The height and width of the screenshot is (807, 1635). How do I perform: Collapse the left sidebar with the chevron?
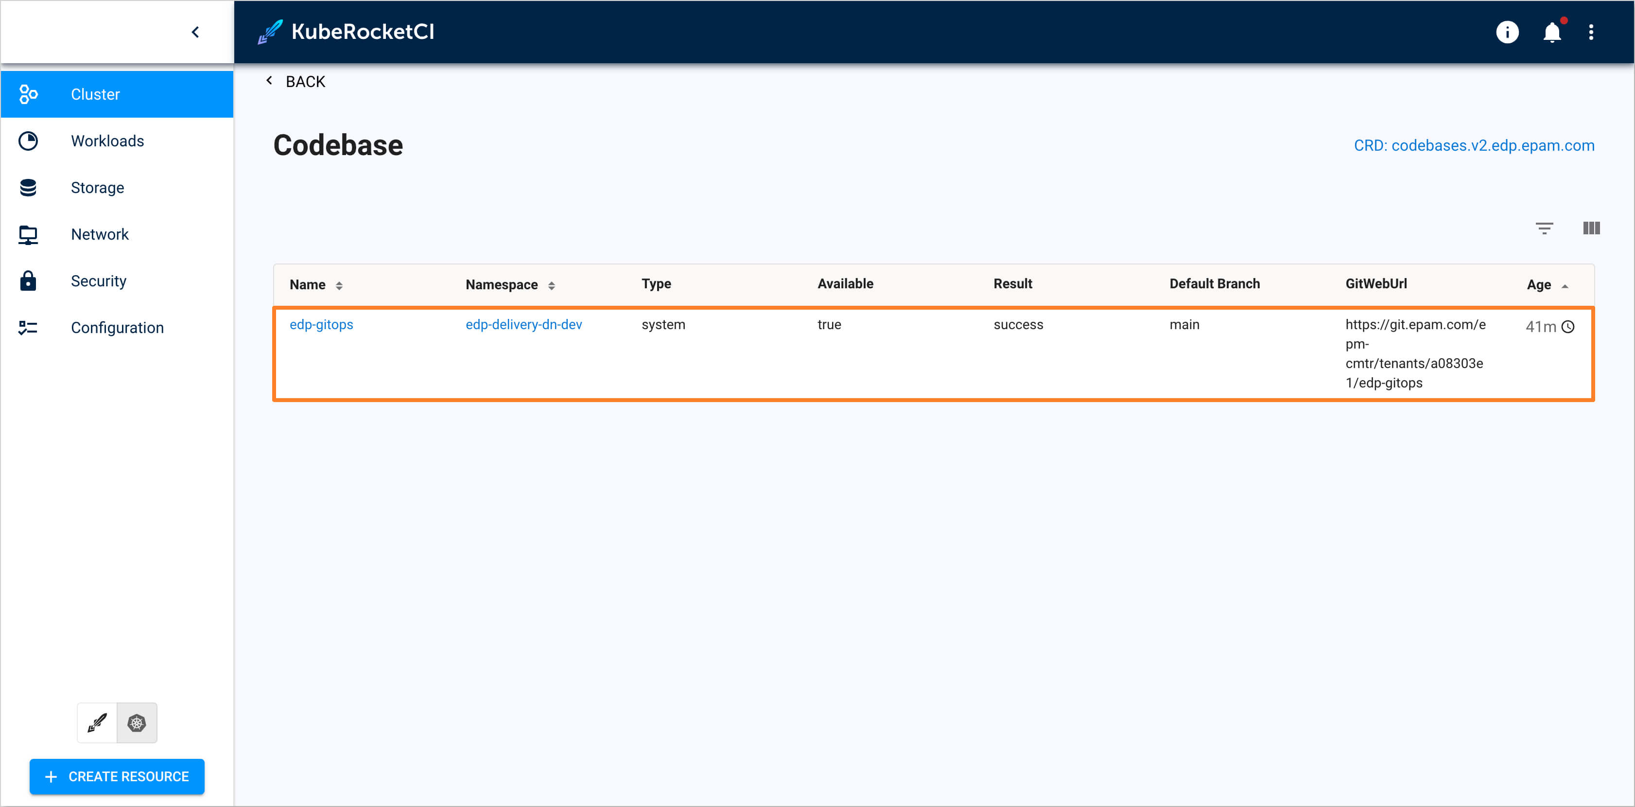(195, 32)
